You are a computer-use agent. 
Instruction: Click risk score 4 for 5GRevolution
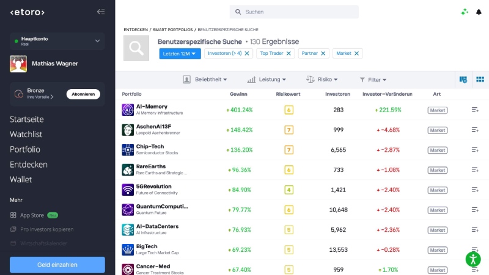pyautogui.click(x=289, y=190)
